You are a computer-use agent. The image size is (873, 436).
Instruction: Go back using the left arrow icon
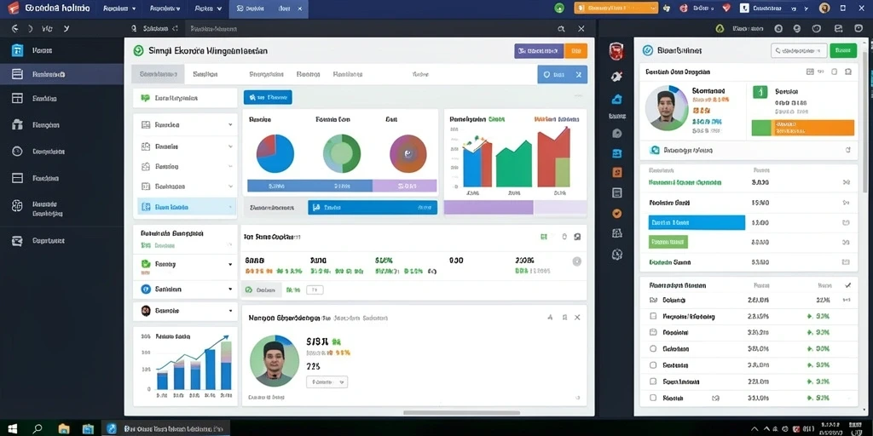coord(15,28)
